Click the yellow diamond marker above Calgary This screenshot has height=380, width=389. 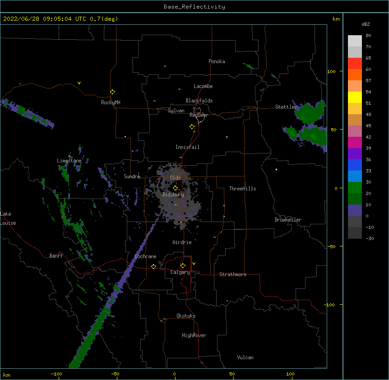pos(183,266)
